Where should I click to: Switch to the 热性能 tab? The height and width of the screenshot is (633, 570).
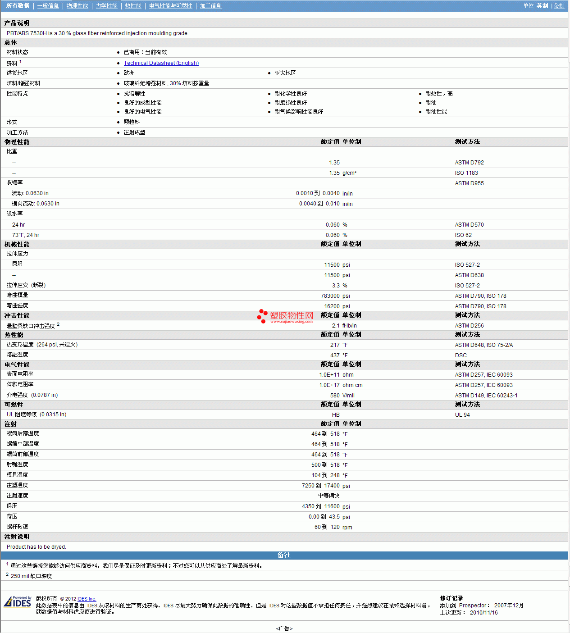[x=133, y=6]
